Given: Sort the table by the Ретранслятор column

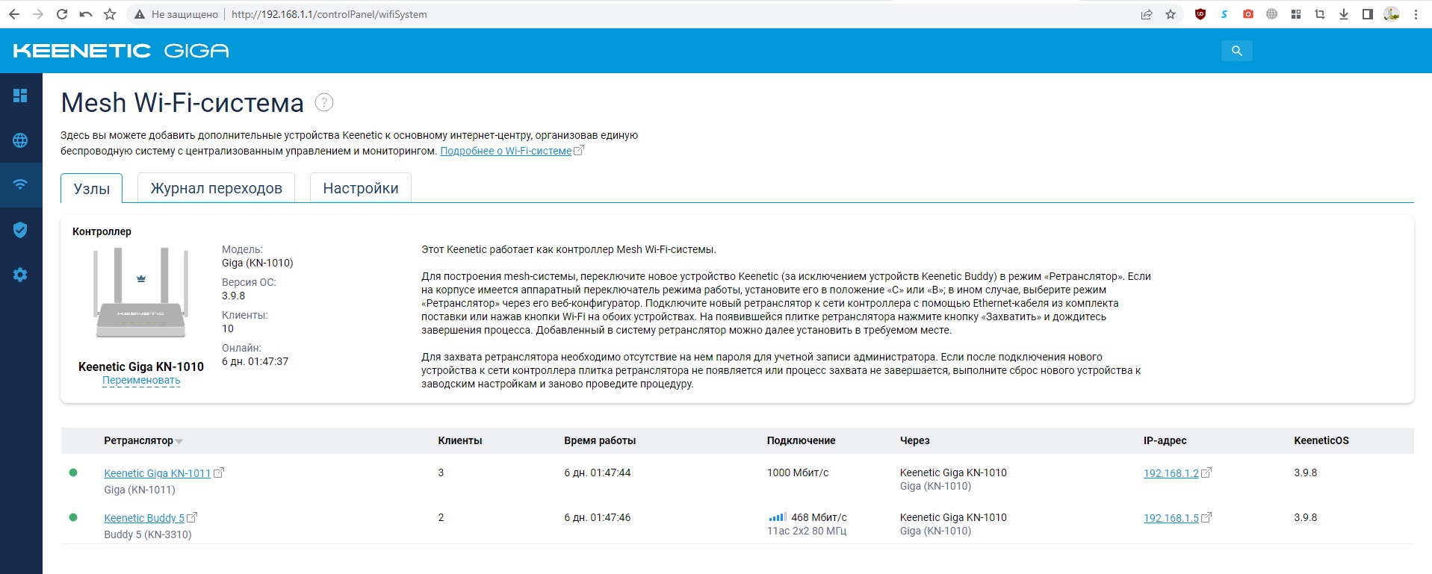Looking at the screenshot, I should coord(138,441).
